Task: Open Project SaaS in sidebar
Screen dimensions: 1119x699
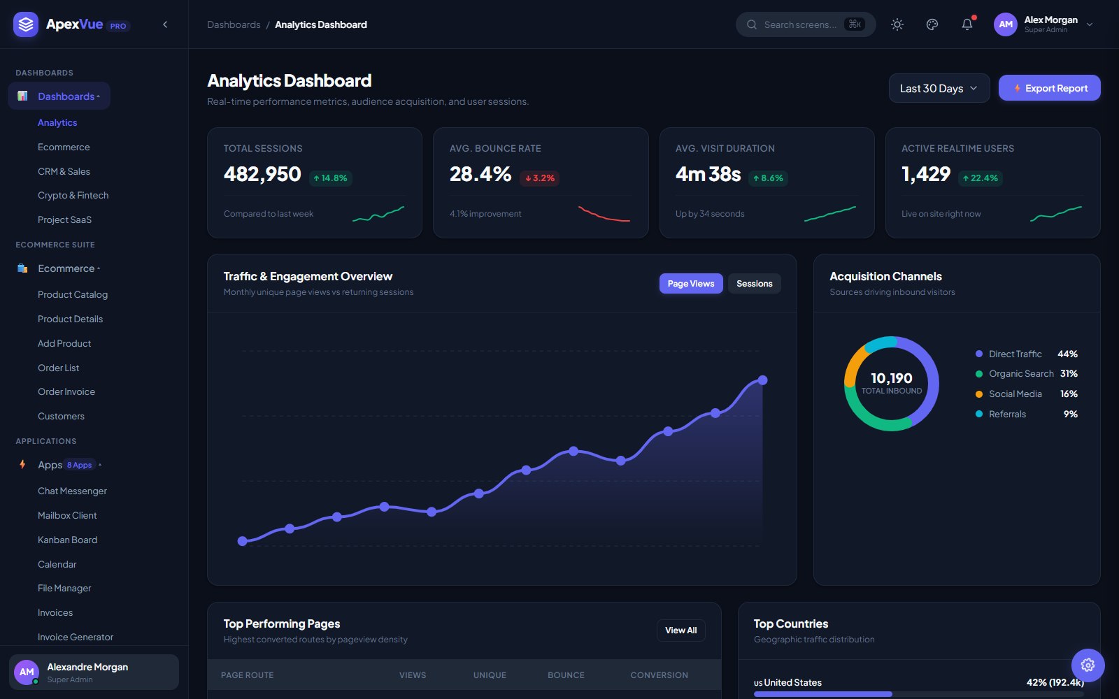Action: click(x=64, y=219)
